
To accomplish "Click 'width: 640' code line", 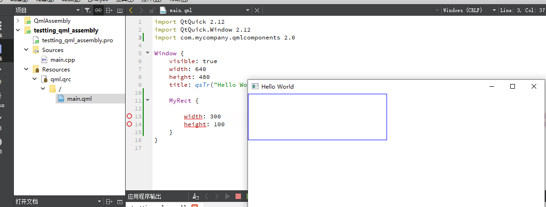I will (x=187, y=69).
